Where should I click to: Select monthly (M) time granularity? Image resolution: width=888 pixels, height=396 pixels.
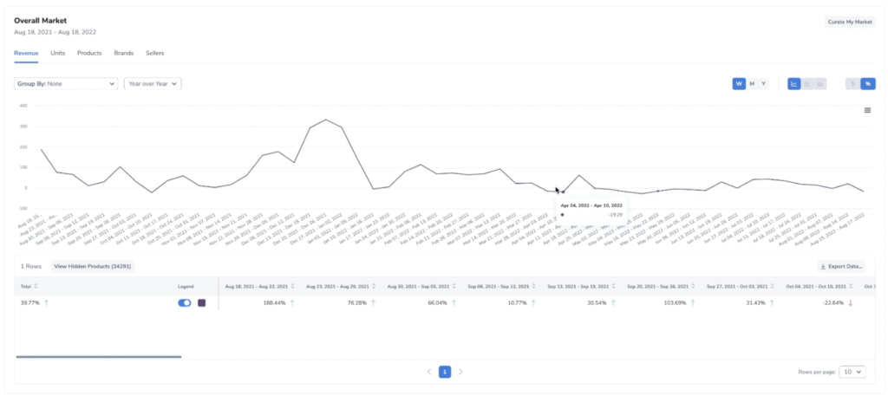pyautogui.click(x=752, y=84)
